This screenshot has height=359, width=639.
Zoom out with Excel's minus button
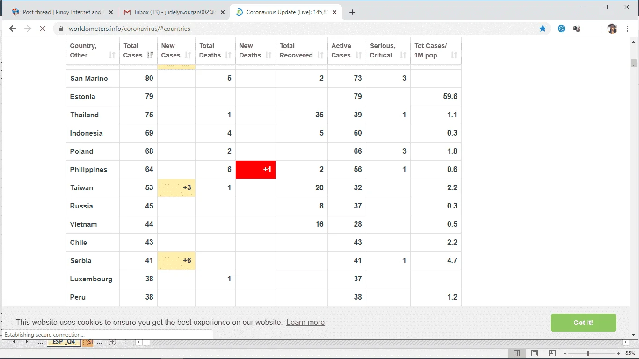coord(565,353)
